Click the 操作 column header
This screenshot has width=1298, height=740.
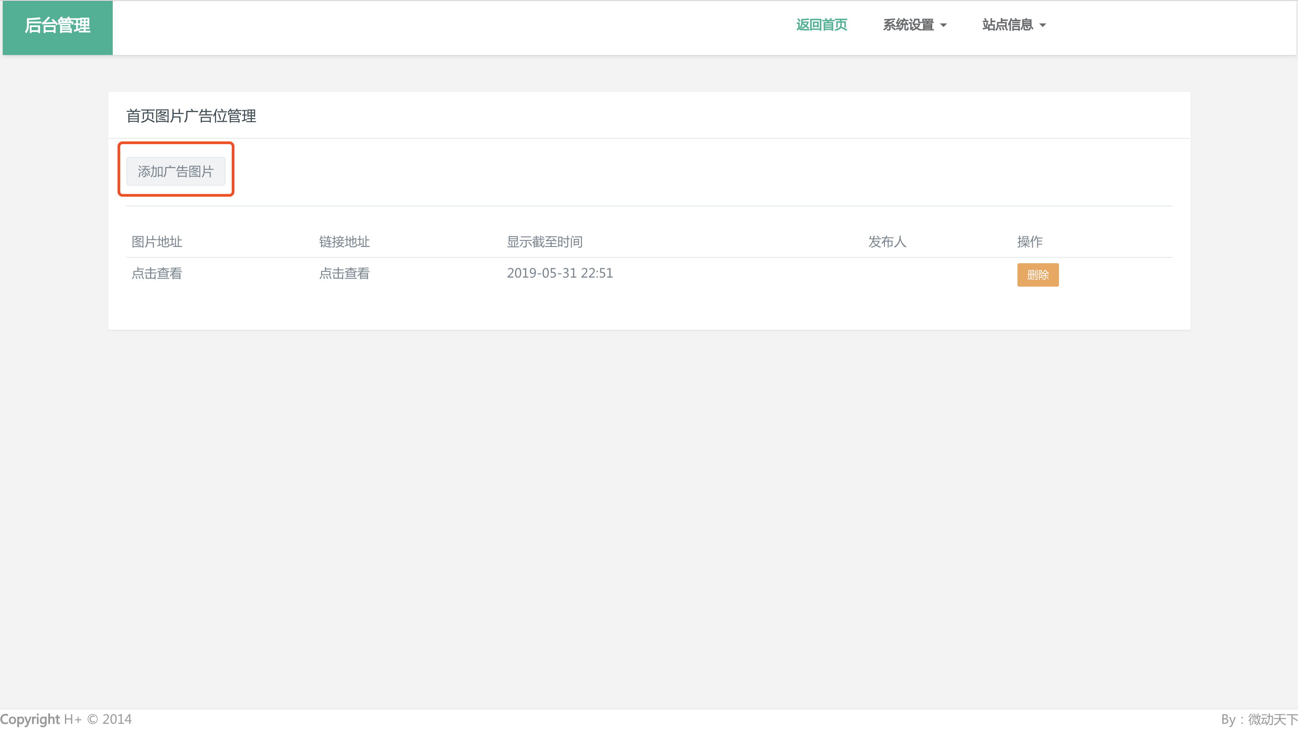point(1030,242)
